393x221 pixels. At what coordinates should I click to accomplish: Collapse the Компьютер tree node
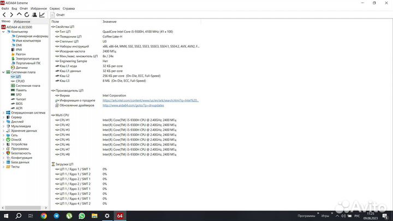pyautogui.click(x=3, y=32)
